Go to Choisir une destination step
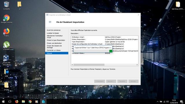 pos(54,43)
